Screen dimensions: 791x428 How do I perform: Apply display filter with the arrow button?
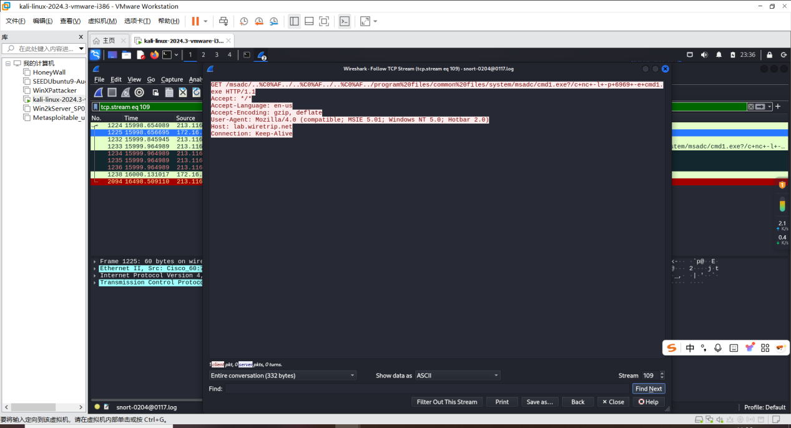(760, 107)
